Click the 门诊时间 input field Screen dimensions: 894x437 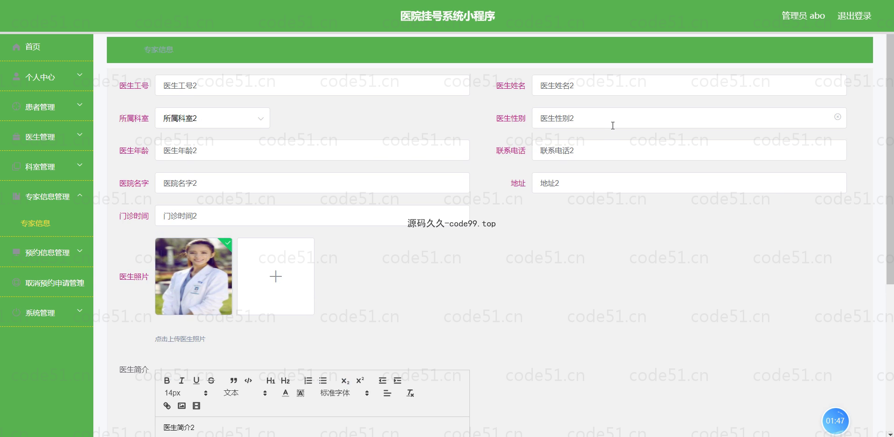click(x=312, y=216)
